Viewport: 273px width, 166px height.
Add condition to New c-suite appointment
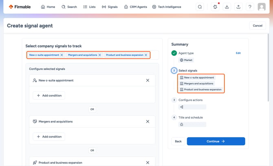[x=49, y=95]
